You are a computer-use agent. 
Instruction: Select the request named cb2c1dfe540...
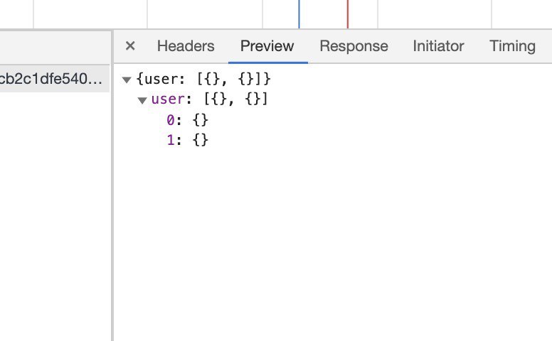[x=55, y=79]
